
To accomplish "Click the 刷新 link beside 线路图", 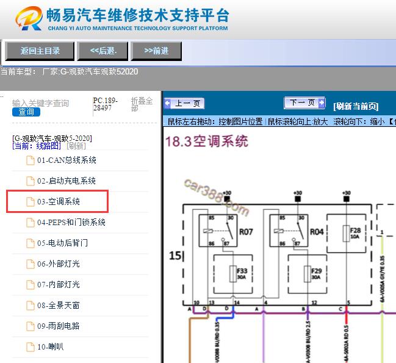I will point(76,146).
